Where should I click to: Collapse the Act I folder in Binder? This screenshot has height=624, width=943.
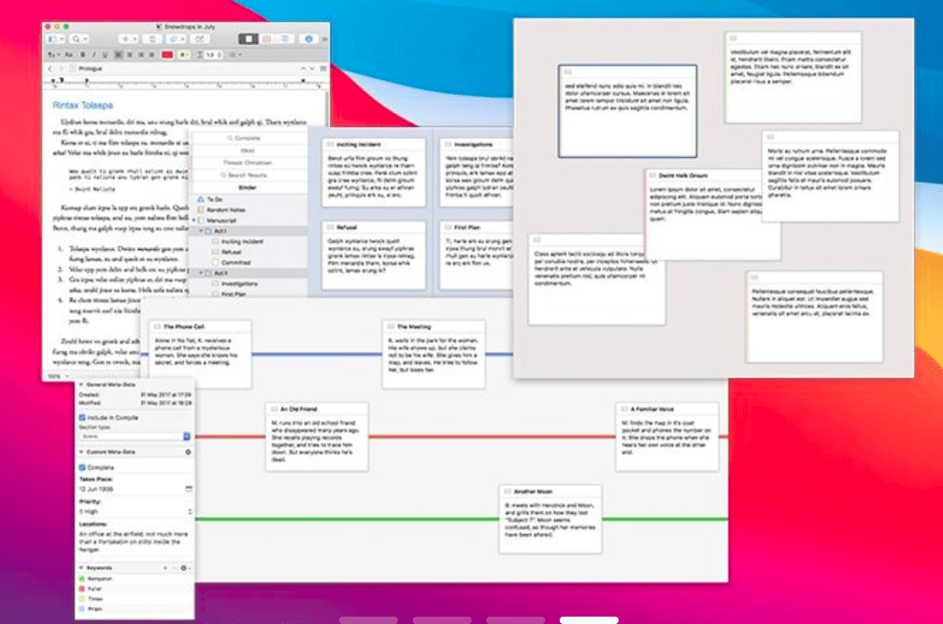pos(201,231)
